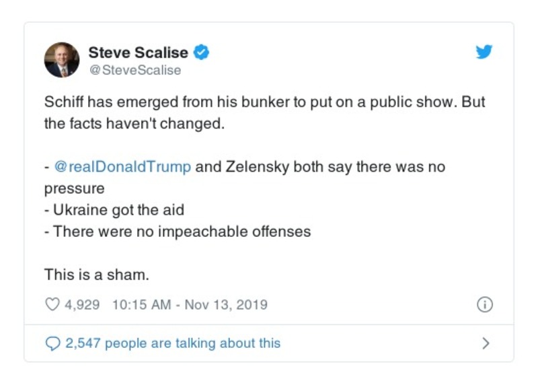This screenshot has width=538, height=385.
Task: Click the Steve Scalise display name
Action: tap(139, 52)
